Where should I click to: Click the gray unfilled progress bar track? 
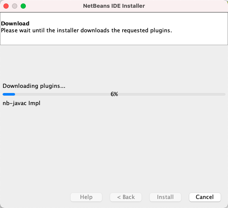point(172,94)
